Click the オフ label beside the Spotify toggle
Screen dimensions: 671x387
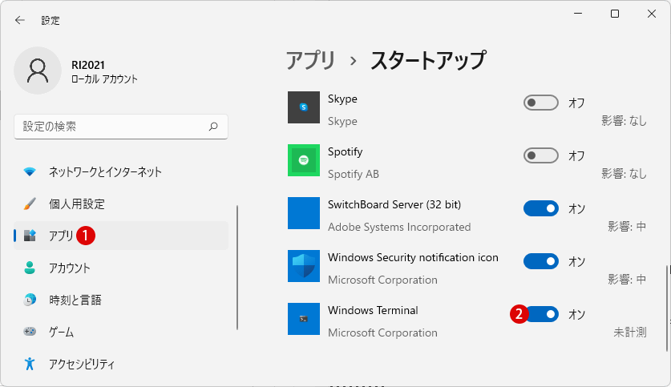pyautogui.click(x=576, y=155)
